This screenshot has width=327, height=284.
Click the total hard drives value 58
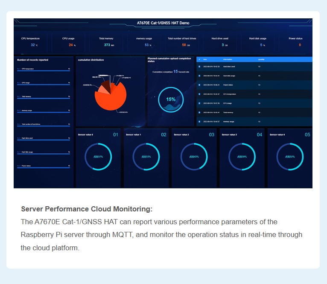coord(184,45)
